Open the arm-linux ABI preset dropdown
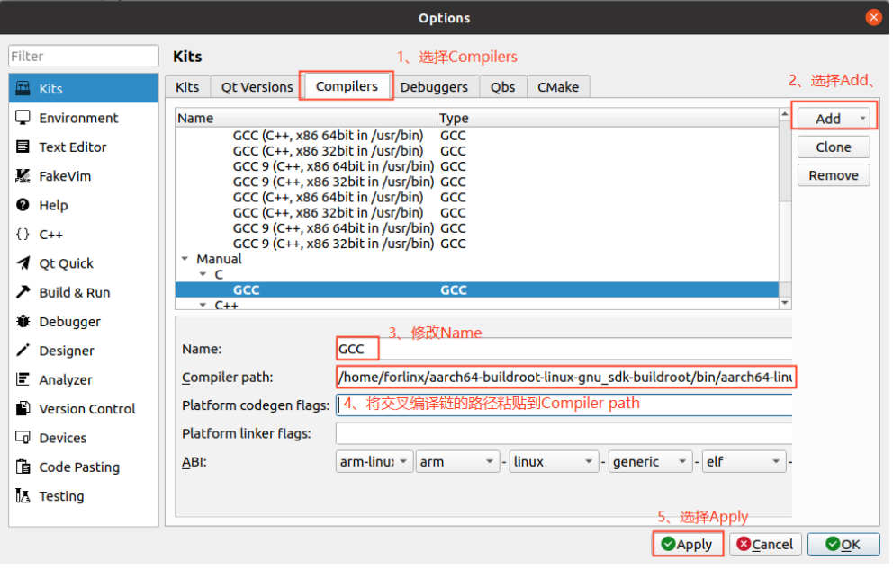893x569 pixels. coord(374,461)
